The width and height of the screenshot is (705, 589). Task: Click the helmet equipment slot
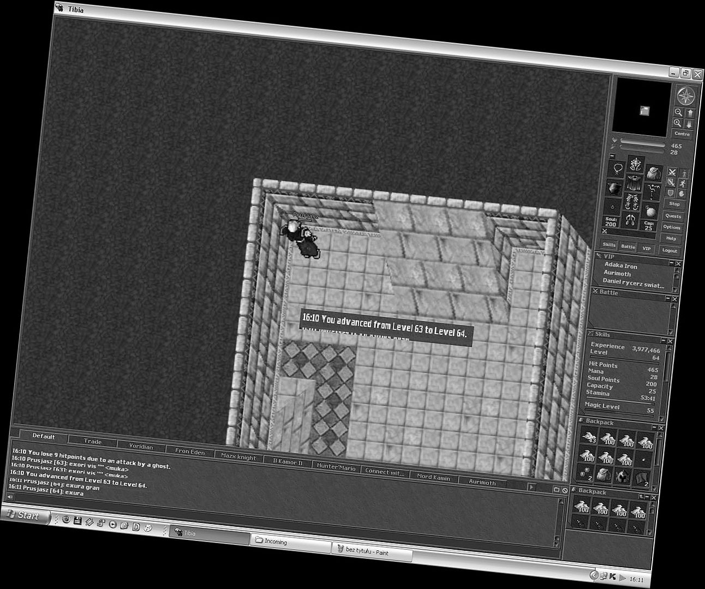(636, 164)
